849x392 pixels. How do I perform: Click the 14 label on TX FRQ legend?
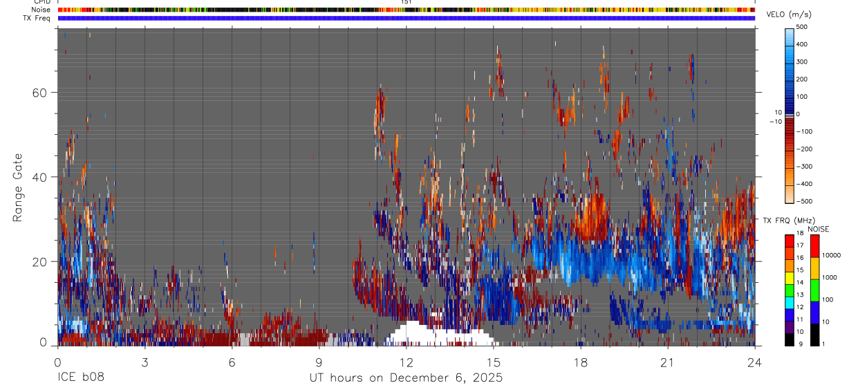coord(801,282)
